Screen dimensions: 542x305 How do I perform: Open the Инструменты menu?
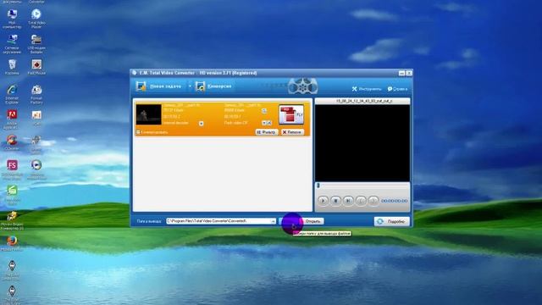pos(367,89)
